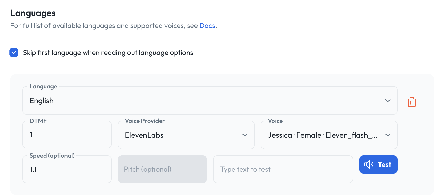This screenshot has height=196, width=446.
Task: Open the Voice dropdown showing Jessica
Action: 329,135
